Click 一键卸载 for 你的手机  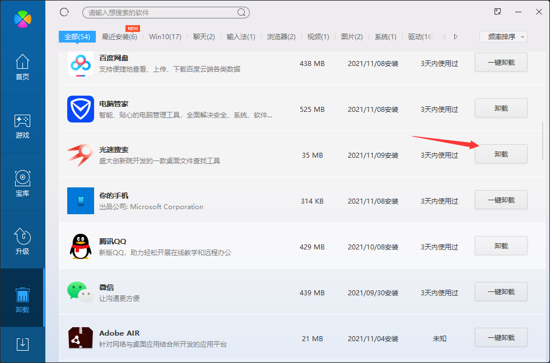(501, 200)
